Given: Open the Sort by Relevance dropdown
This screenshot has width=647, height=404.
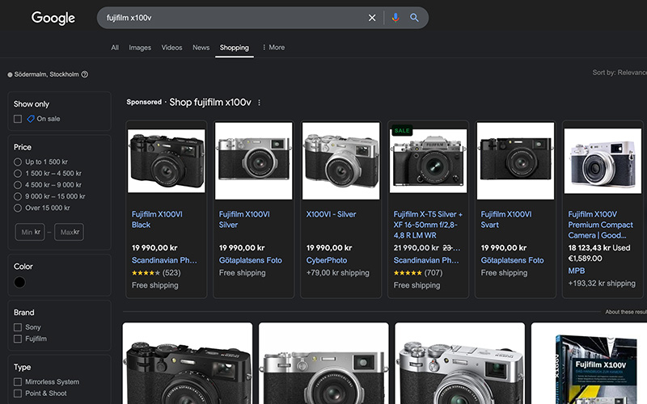Looking at the screenshot, I should tap(620, 73).
